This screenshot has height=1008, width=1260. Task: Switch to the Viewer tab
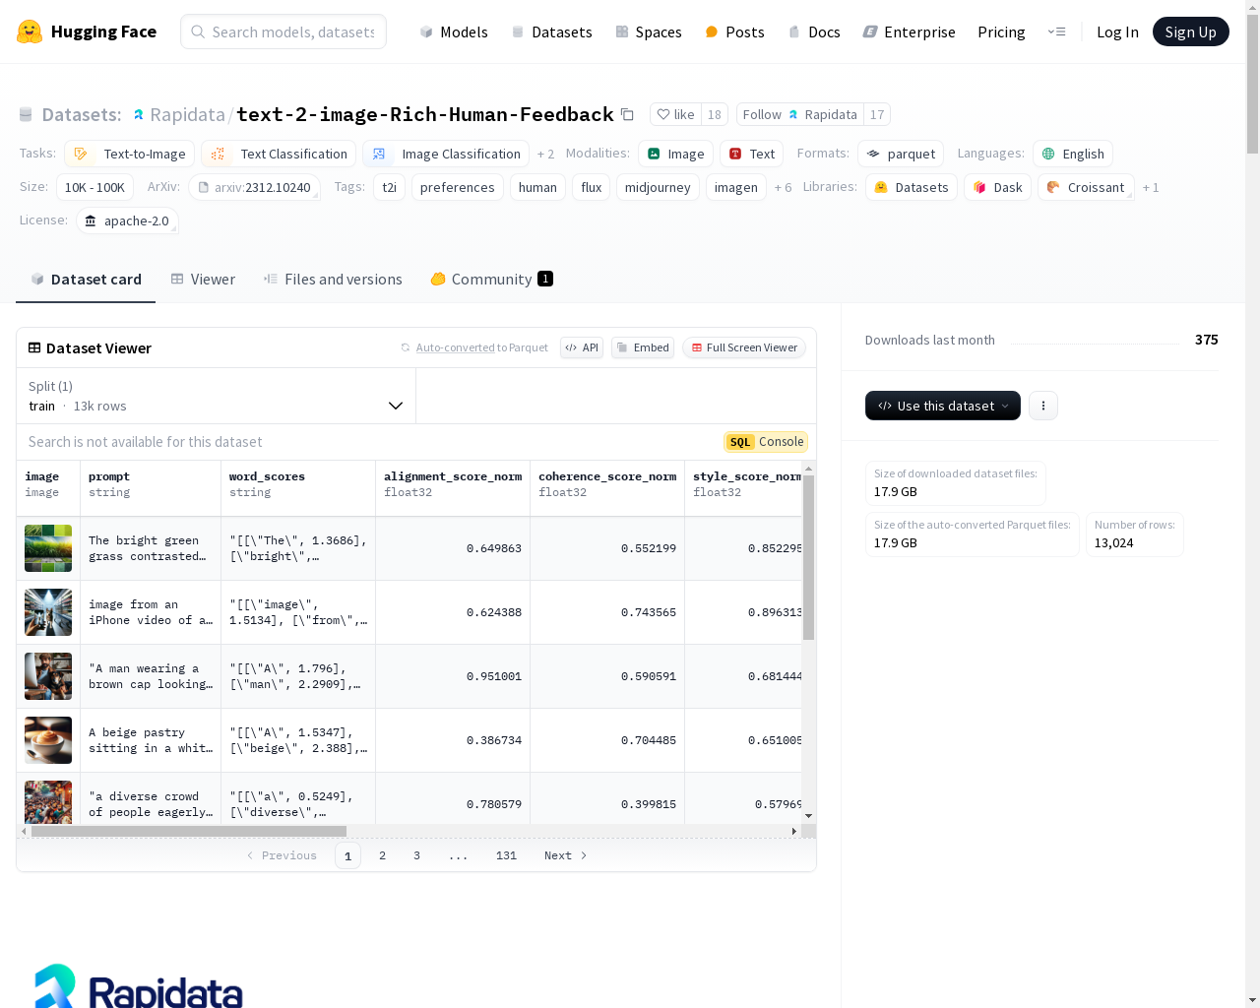203,280
